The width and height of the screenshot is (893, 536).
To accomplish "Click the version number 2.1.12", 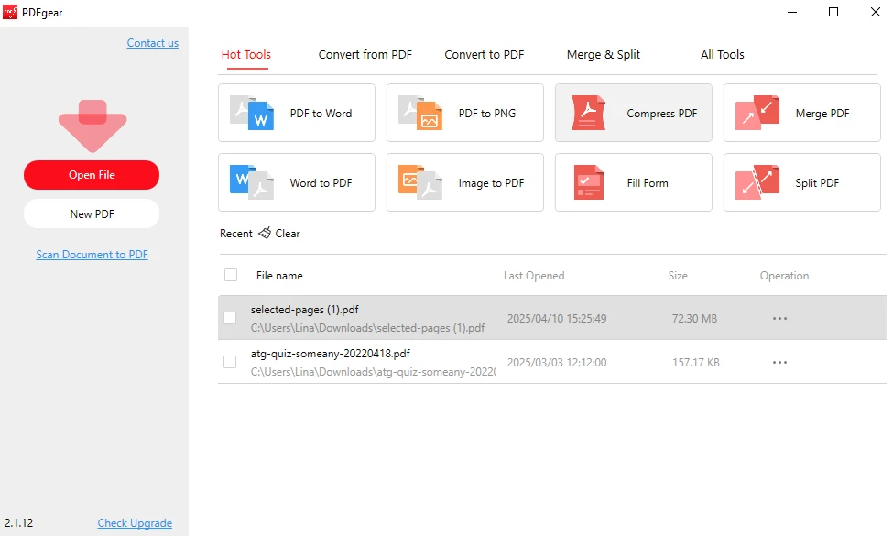I will point(19,523).
